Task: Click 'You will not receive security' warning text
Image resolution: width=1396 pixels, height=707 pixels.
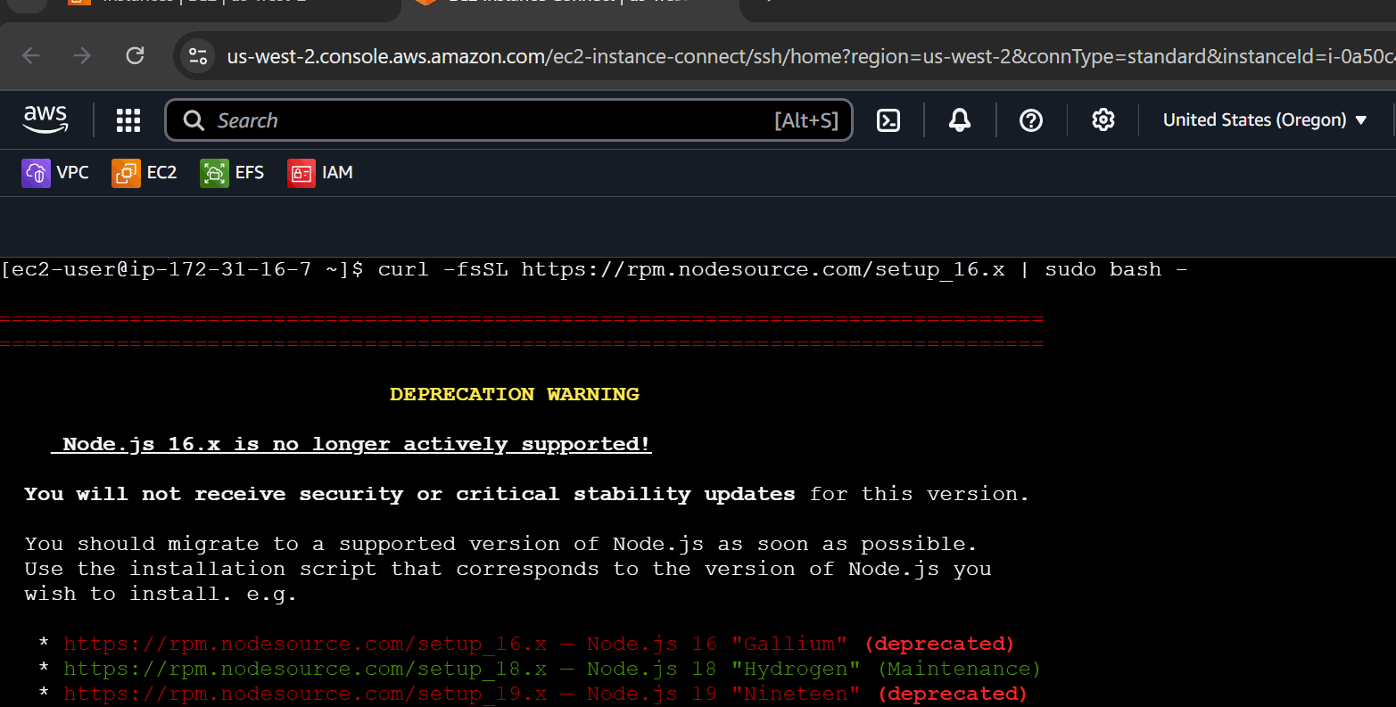Action: pyautogui.click(x=526, y=494)
